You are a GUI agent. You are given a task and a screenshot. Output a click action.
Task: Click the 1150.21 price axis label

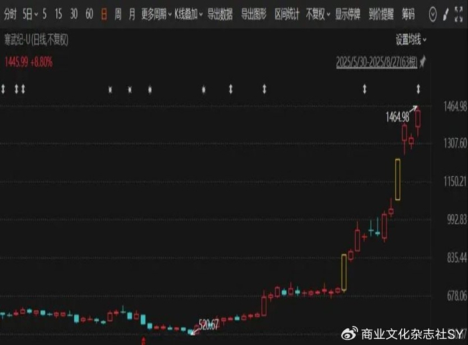click(x=455, y=181)
